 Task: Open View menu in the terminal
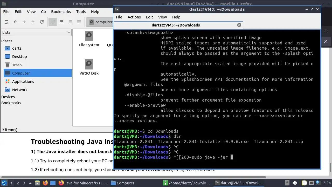pyautogui.click(x=162, y=17)
